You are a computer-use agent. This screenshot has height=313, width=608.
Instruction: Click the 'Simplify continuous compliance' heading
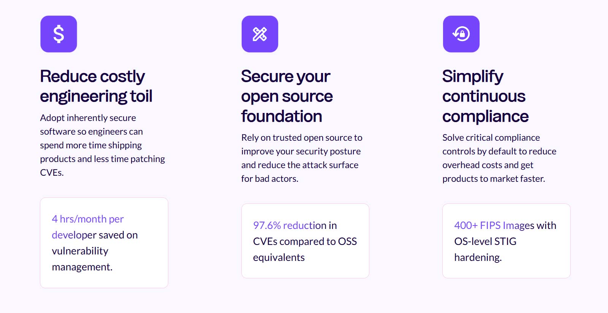pyautogui.click(x=485, y=96)
